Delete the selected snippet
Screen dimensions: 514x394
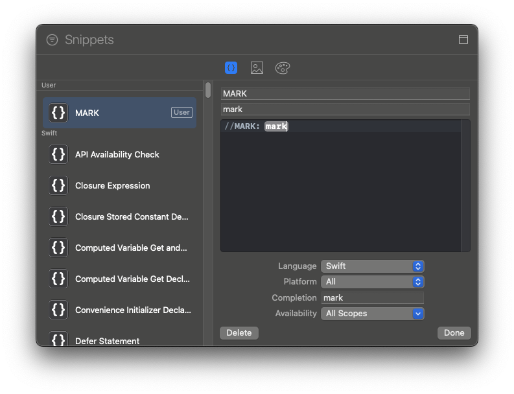click(239, 333)
